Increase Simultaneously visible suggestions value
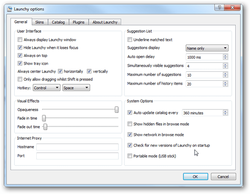 click(x=225, y=64)
